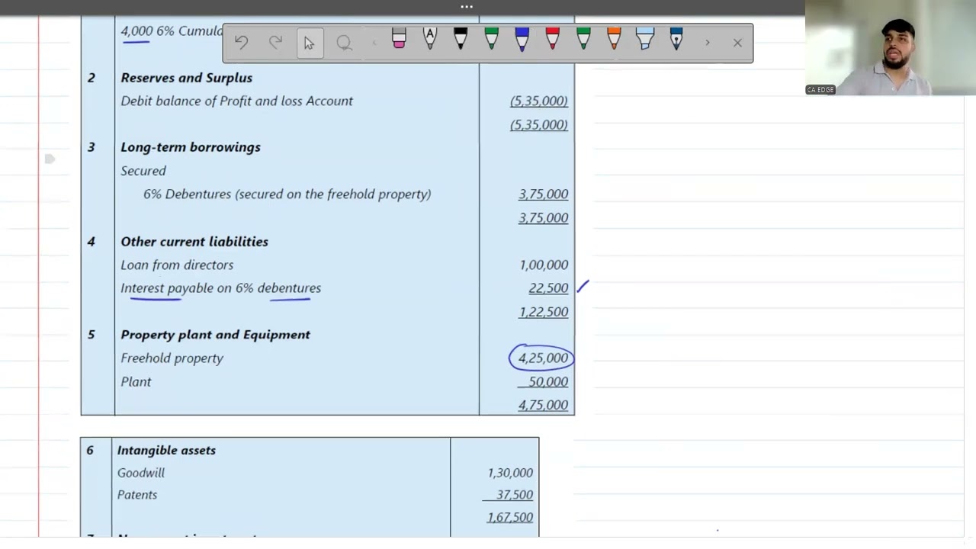The height and width of the screenshot is (549, 976).
Task: Pick the red pen
Action: click(553, 39)
